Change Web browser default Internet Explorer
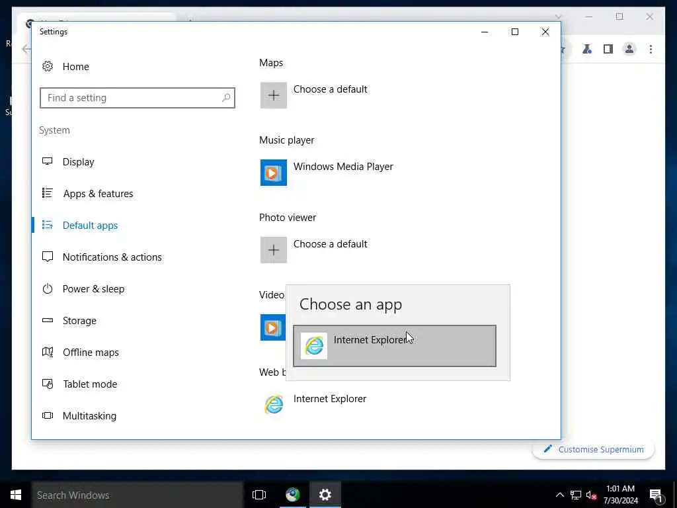 (x=330, y=399)
